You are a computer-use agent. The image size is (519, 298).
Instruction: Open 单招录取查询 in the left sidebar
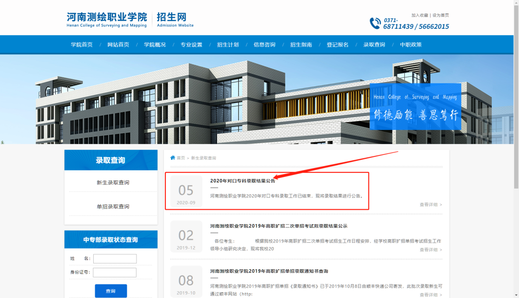(x=113, y=206)
